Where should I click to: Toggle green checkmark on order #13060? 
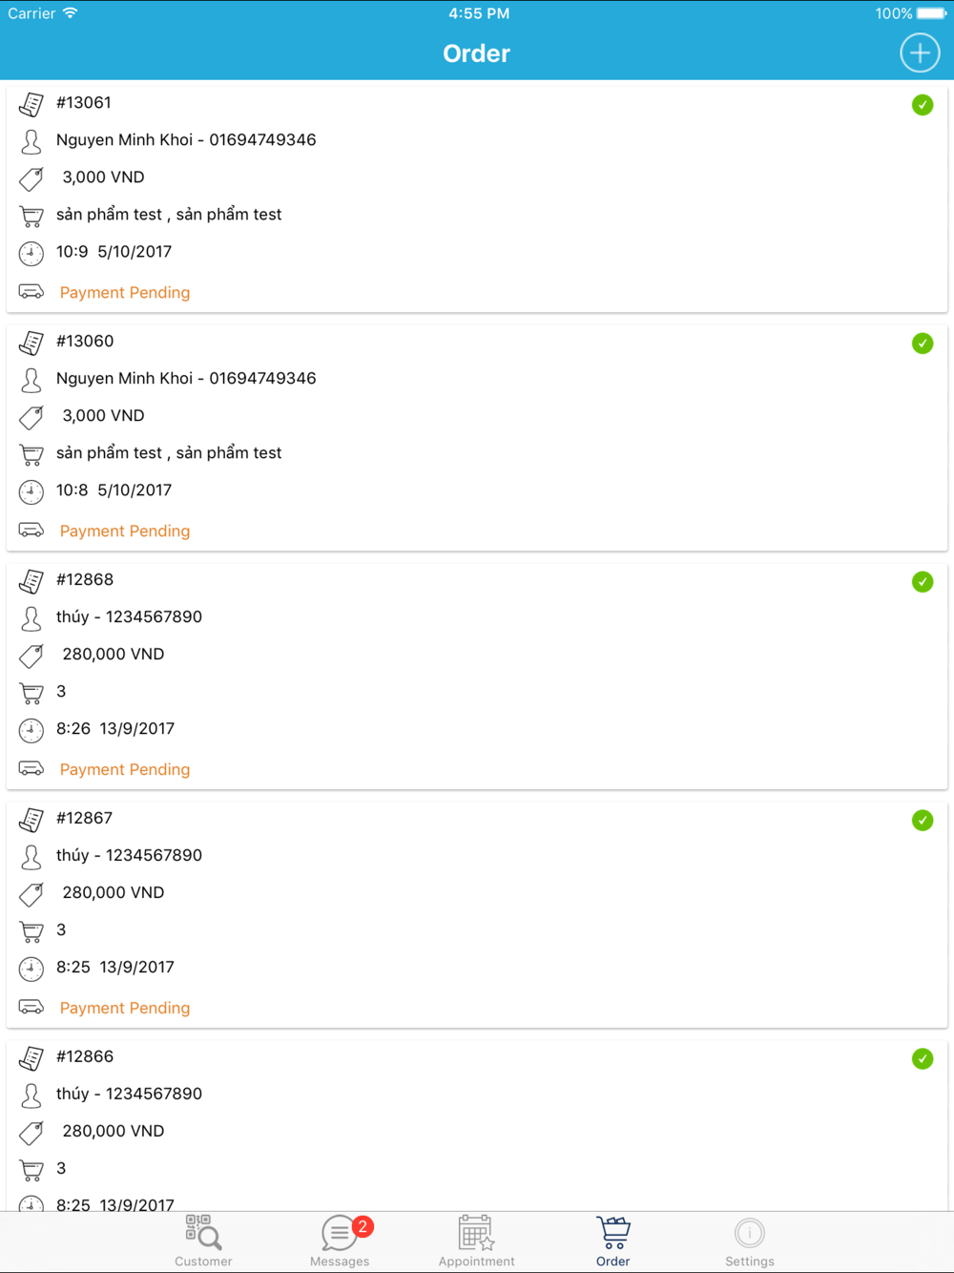(923, 344)
